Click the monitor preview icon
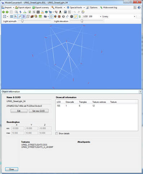This screenshot has width=143, height=174. (x=65, y=12)
